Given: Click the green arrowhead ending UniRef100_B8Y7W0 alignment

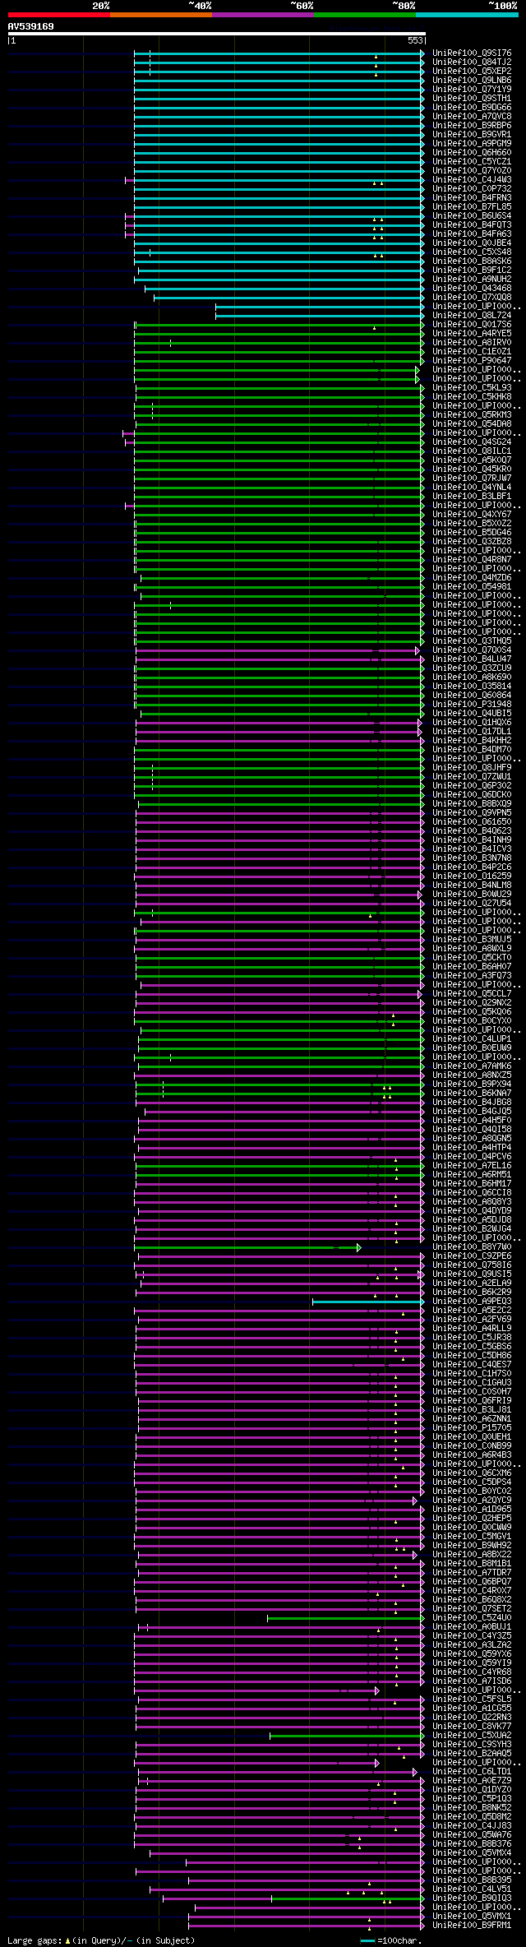Looking at the screenshot, I should tap(358, 1247).
